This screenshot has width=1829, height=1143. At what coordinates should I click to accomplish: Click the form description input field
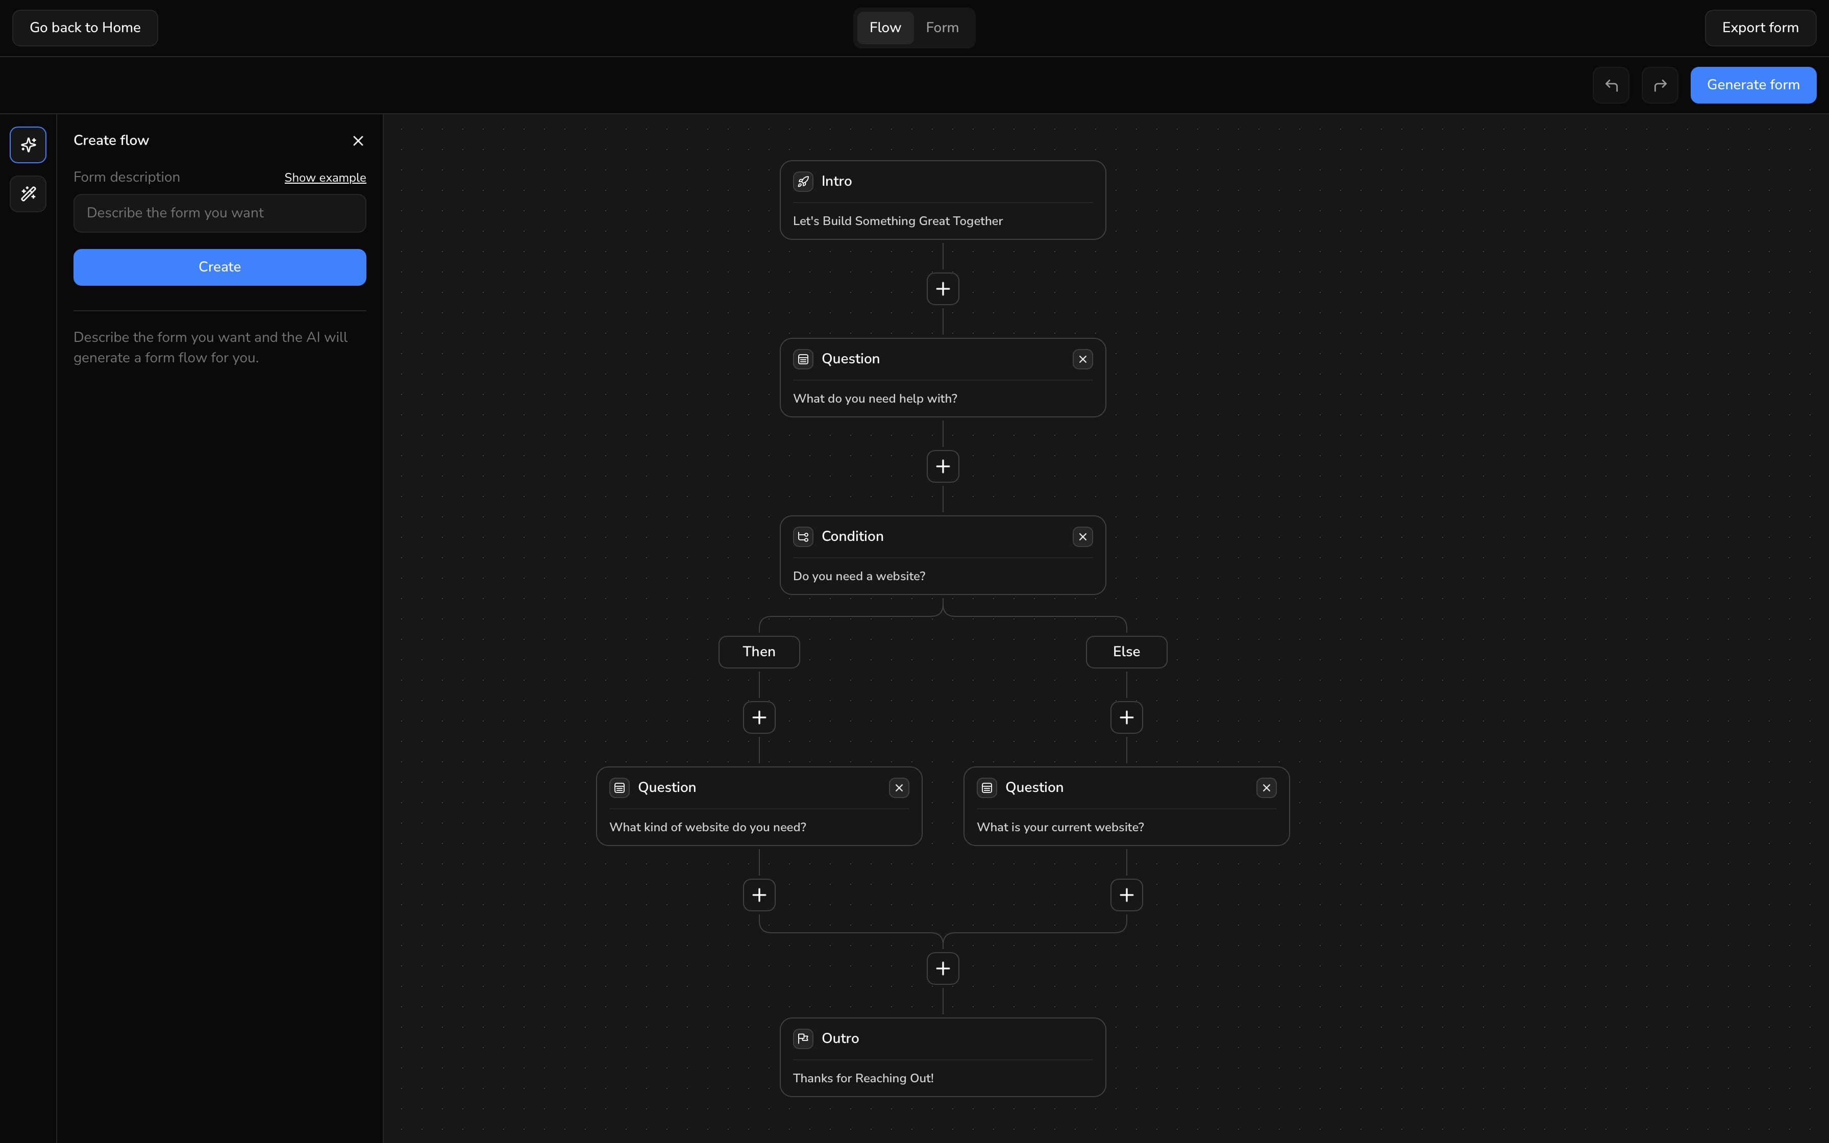[x=219, y=212]
